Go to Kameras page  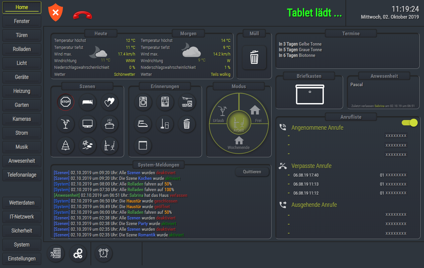click(x=22, y=119)
